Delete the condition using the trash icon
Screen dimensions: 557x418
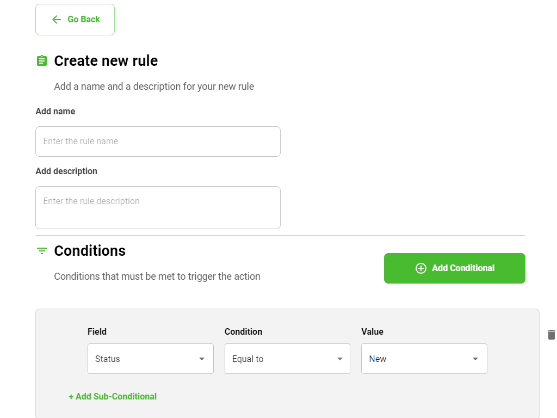click(x=551, y=335)
